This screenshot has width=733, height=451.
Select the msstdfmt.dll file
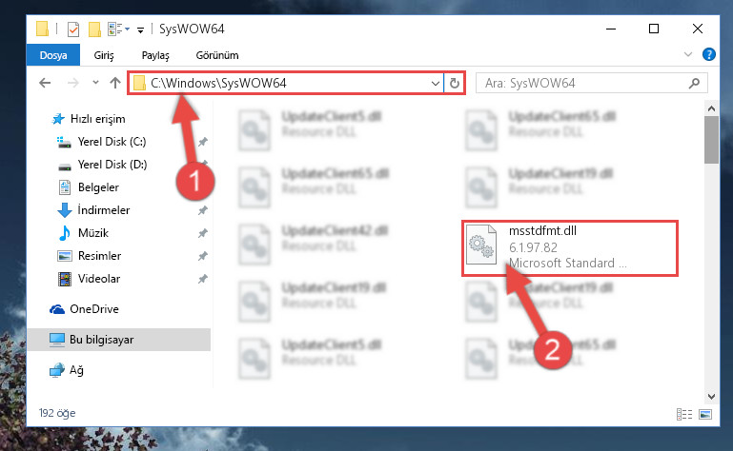pyautogui.click(x=570, y=248)
